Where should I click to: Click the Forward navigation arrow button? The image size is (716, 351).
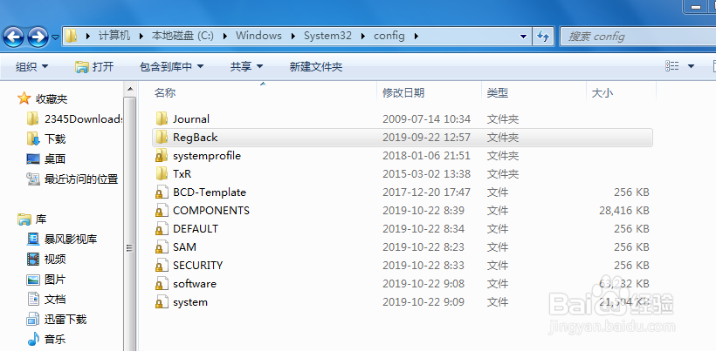click(x=38, y=37)
